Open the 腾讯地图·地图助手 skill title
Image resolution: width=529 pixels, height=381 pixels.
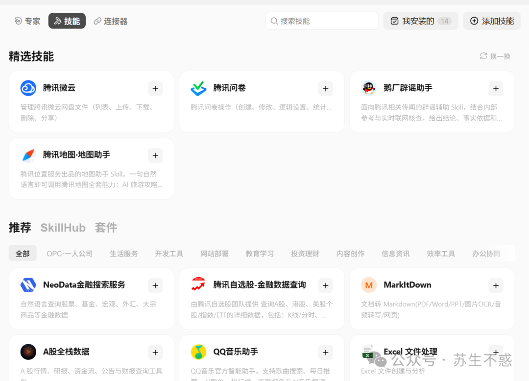(x=76, y=154)
